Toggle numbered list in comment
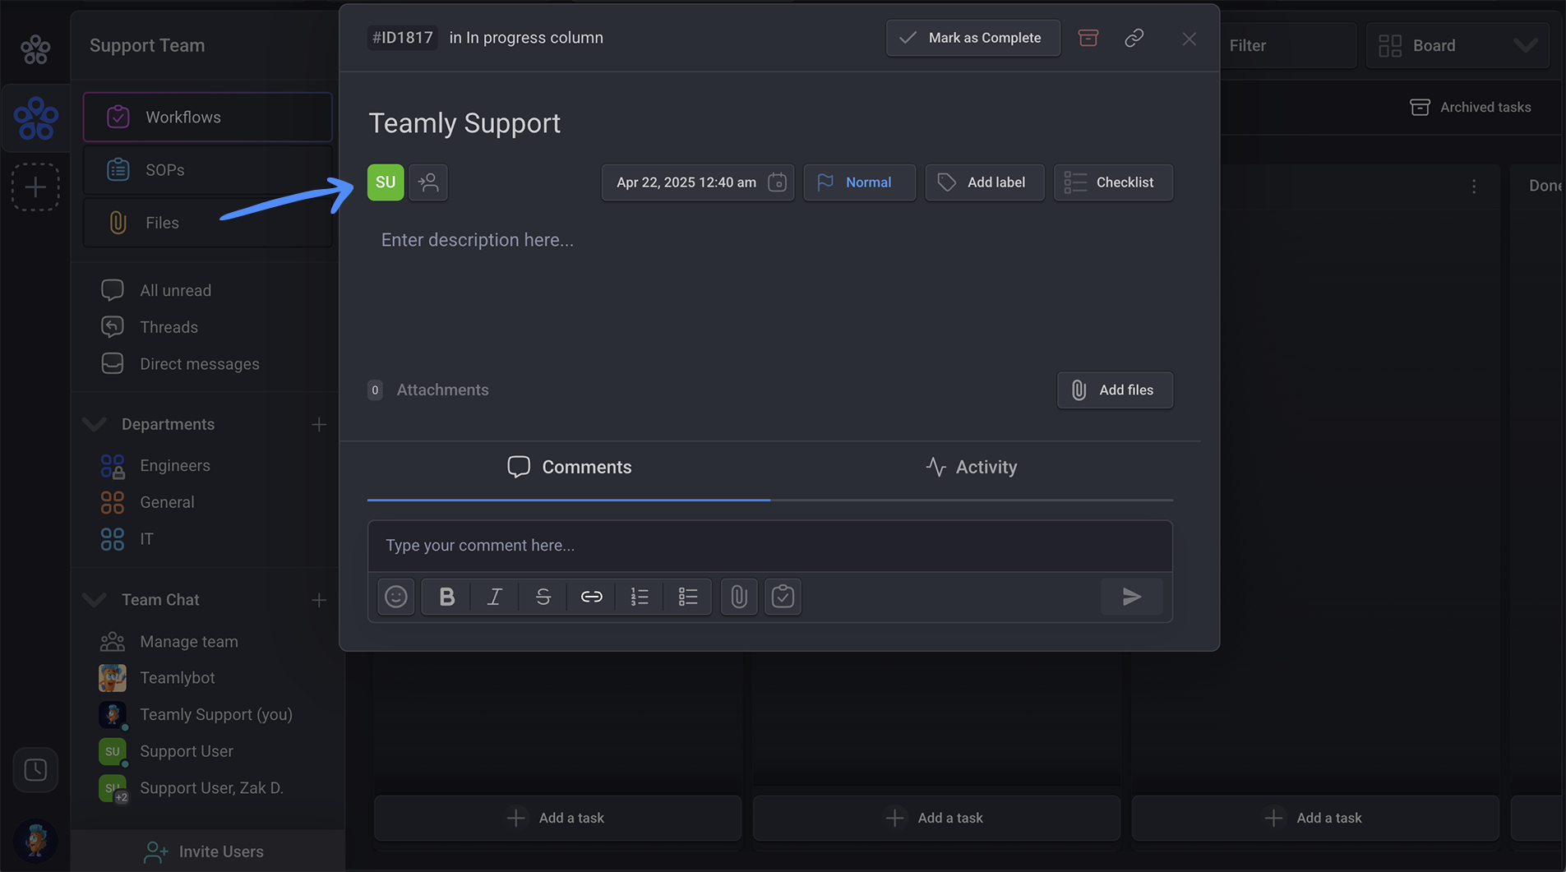1566x872 pixels. pos(640,597)
